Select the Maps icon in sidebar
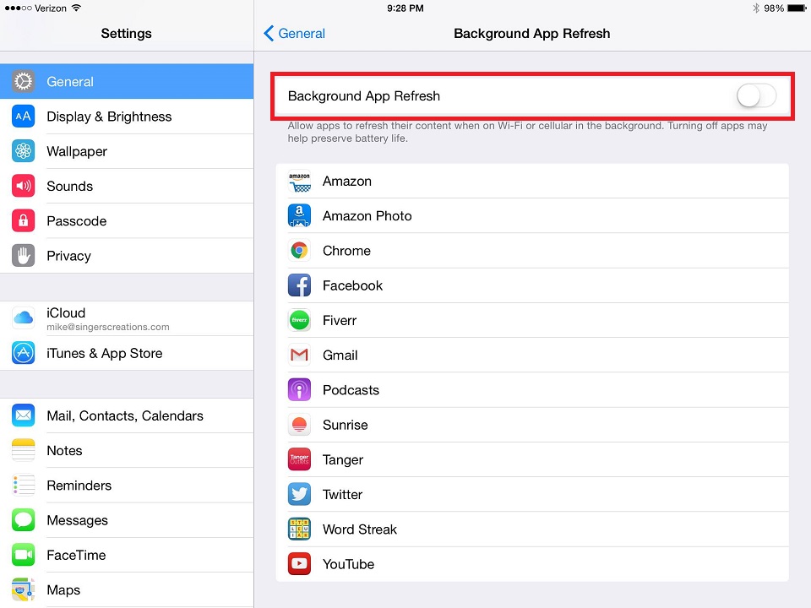Screen dimensions: 811x608 pos(24,590)
